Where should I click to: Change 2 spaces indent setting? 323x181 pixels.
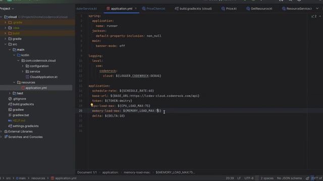[x=267, y=178]
